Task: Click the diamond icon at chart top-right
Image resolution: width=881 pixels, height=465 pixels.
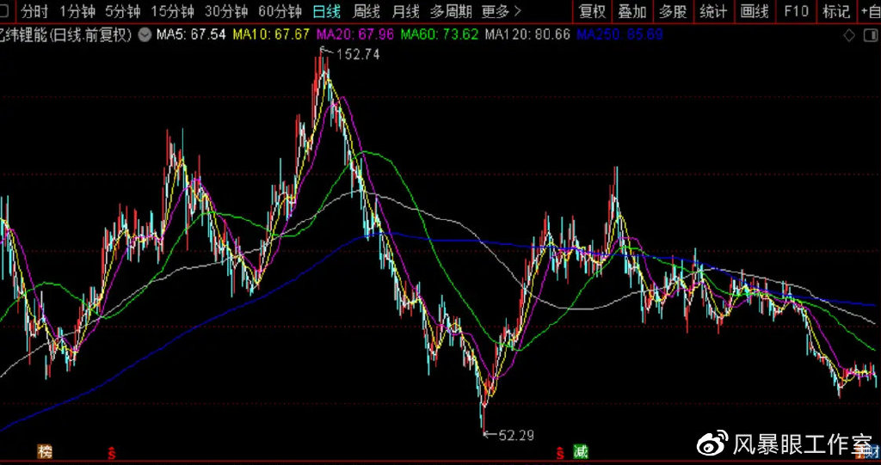Action: pyautogui.click(x=849, y=36)
